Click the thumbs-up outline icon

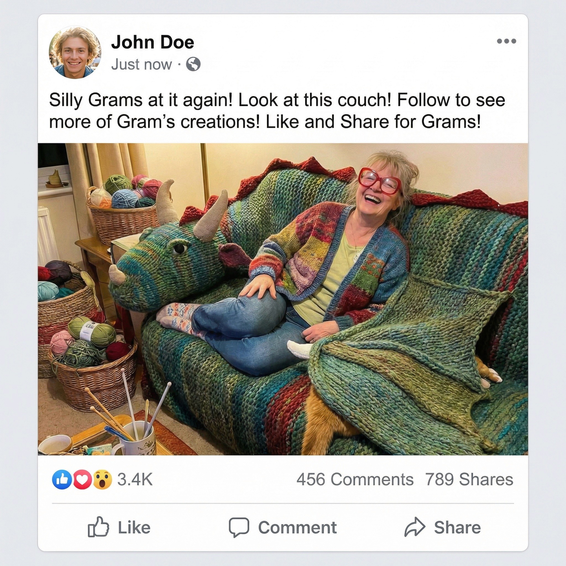pyautogui.click(x=98, y=527)
